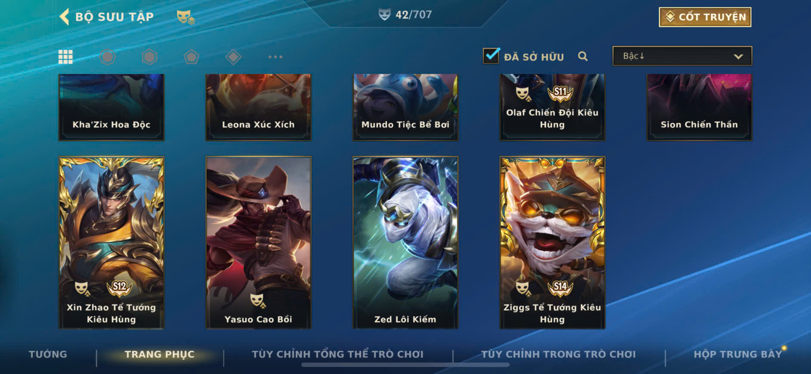Image resolution: width=811 pixels, height=374 pixels.
Task: Uncheck the Đã Sở Hữu checkbox
Action: [x=491, y=55]
